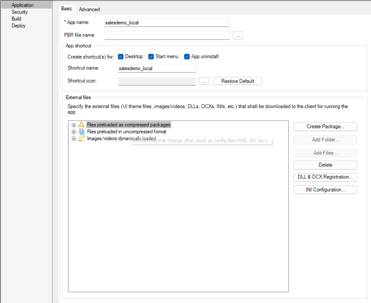Select the Basic tab
Viewport: 371px width, 303px height.
[x=67, y=9]
